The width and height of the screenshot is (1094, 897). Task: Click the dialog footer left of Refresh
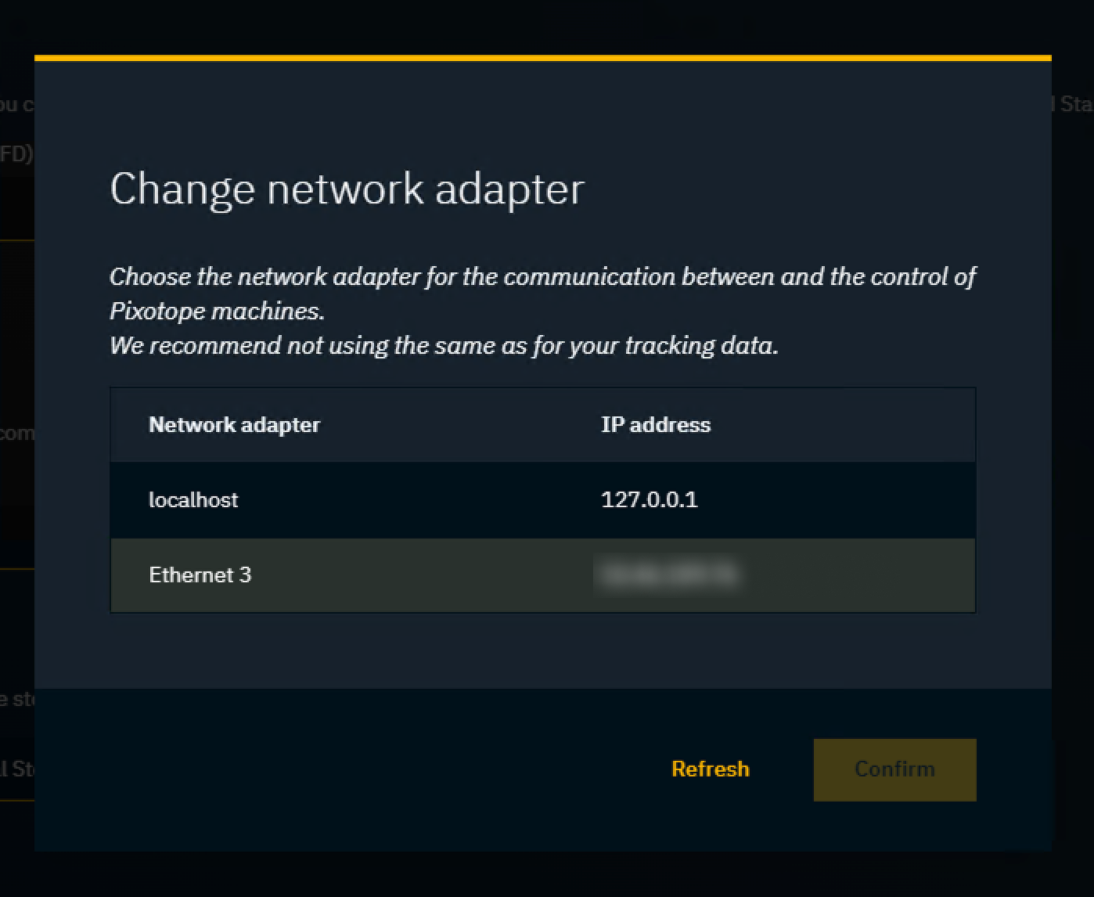(x=352, y=769)
